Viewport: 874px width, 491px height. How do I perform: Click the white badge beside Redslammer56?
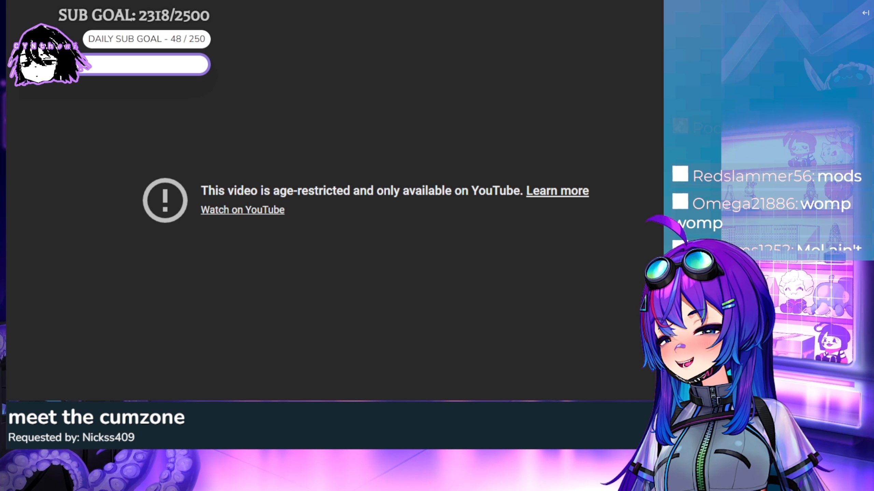coord(680,174)
